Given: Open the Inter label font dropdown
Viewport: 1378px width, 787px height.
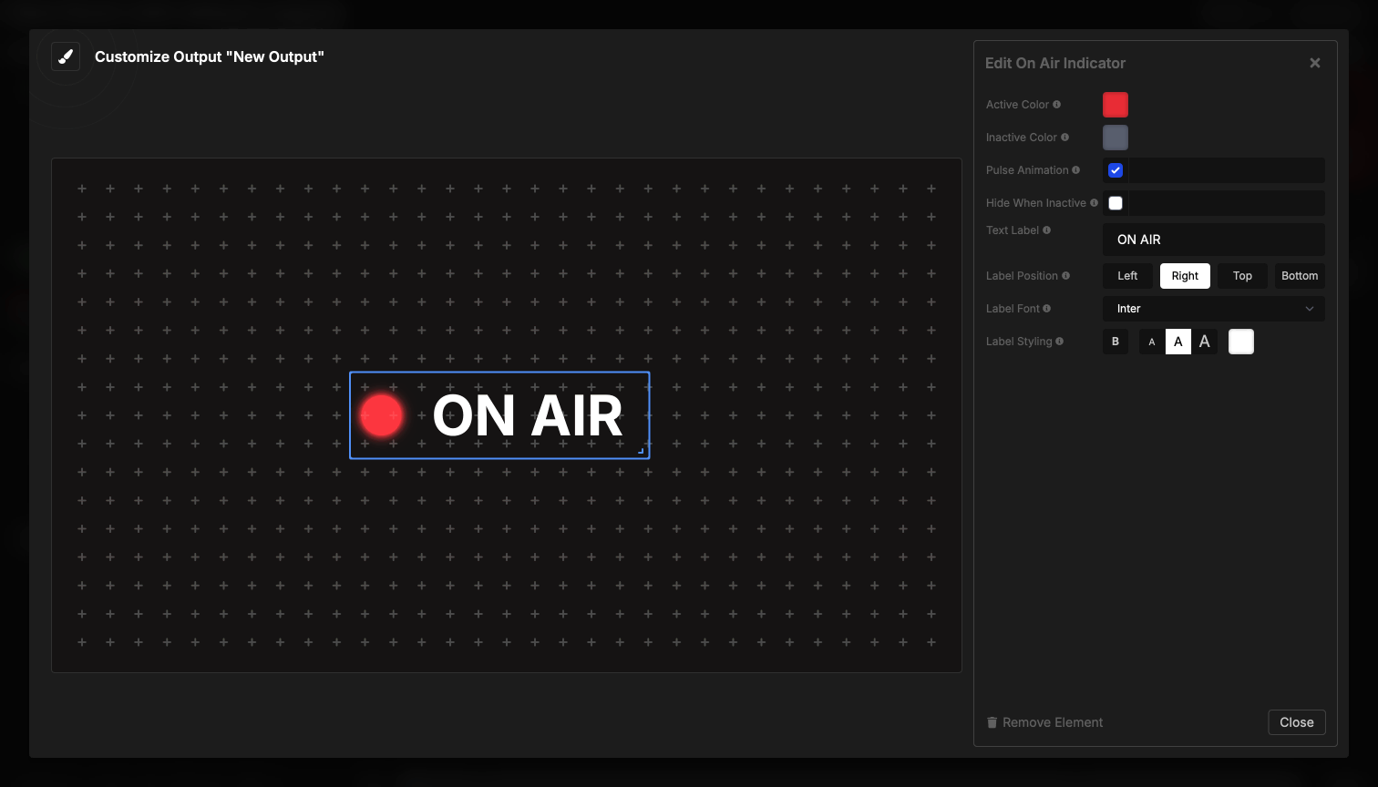Looking at the screenshot, I should pyautogui.click(x=1213, y=308).
